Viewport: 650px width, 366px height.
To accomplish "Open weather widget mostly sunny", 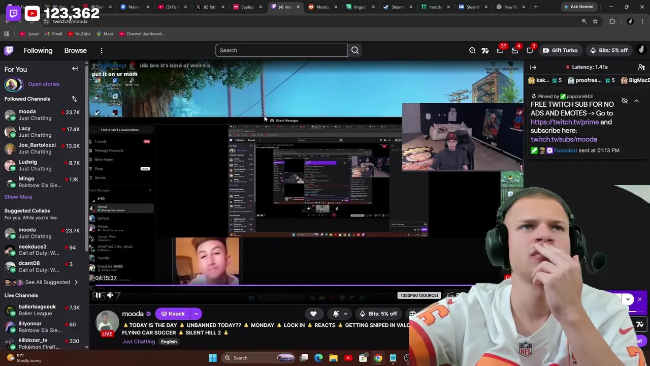I will click(24, 358).
